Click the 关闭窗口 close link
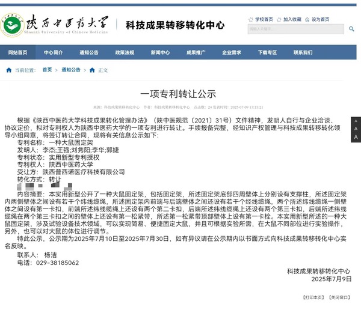This screenshot has width=361, height=310. coord(339,298)
